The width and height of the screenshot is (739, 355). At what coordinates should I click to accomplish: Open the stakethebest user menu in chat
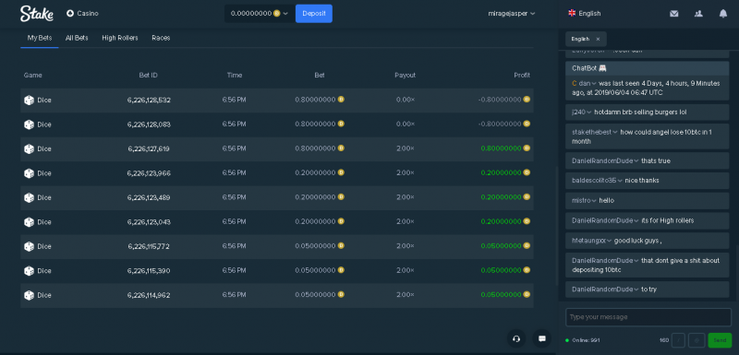coord(595,132)
